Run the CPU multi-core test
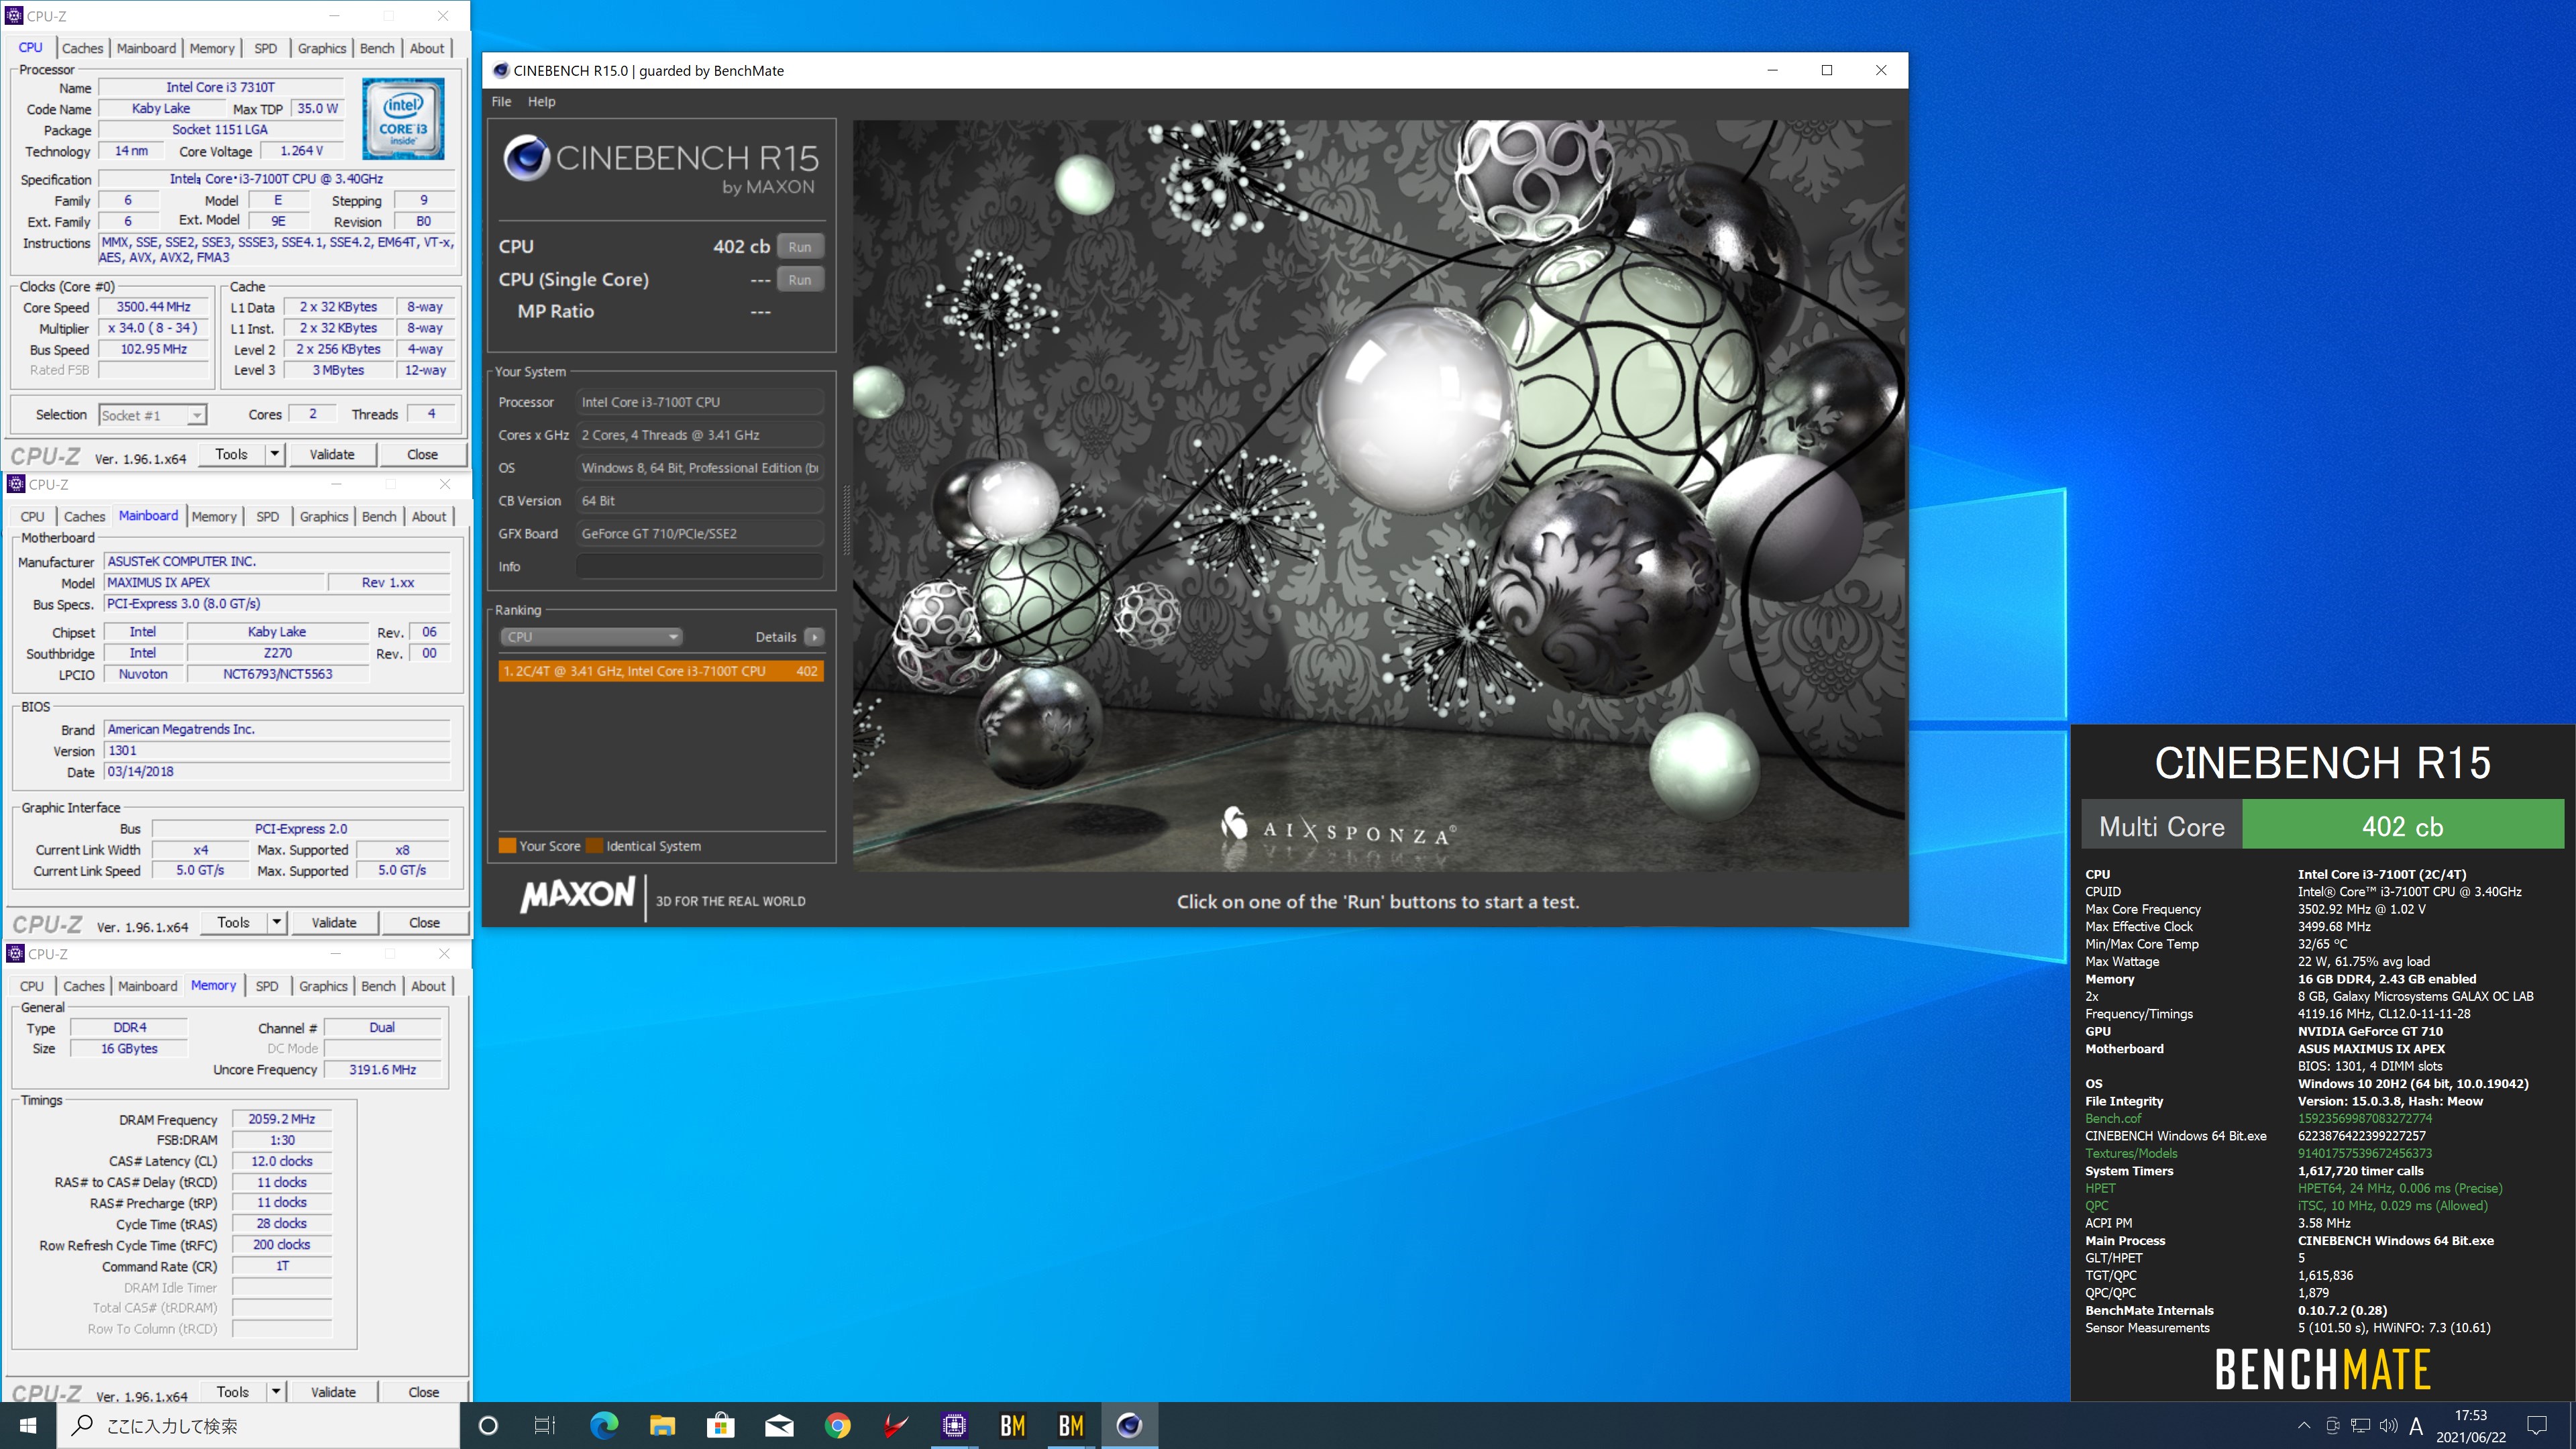The image size is (2576, 1449). (x=800, y=247)
